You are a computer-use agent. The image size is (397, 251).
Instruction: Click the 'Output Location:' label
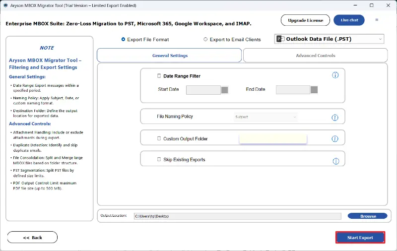click(114, 216)
